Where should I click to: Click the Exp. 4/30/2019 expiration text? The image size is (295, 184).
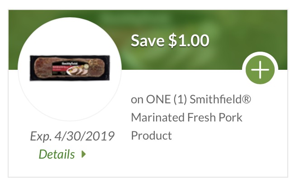pyautogui.click(x=72, y=136)
